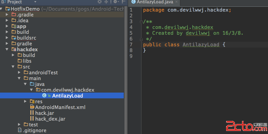
Task: Open the Project view dropdown
Action: [35, 2]
